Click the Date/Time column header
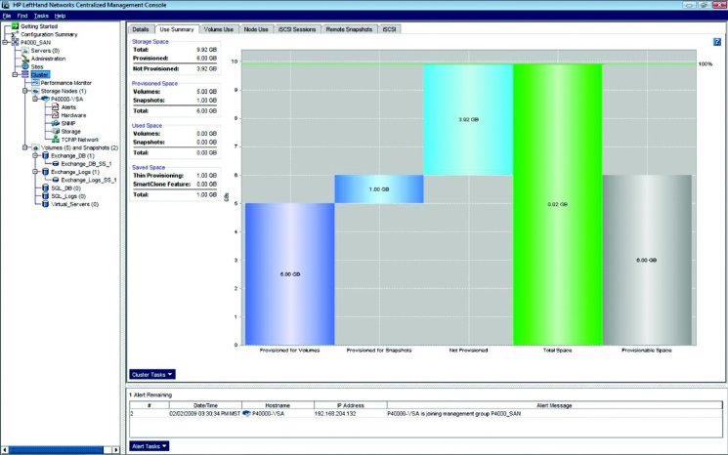728x455 pixels. click(205, 405)
